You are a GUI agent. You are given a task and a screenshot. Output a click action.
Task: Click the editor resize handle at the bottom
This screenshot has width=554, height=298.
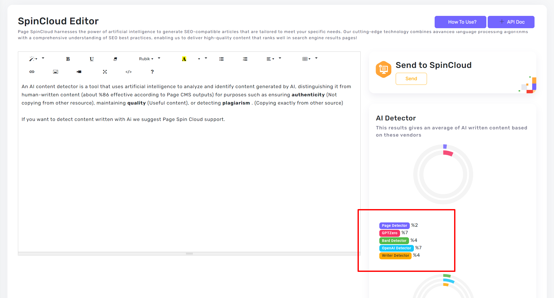pyautogui.click(x=189, y=254)
